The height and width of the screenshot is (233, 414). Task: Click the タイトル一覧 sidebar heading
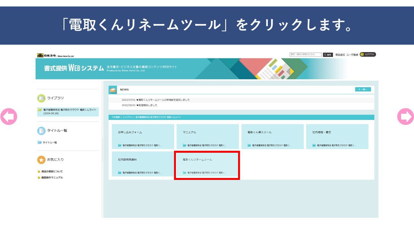[57, 131]
